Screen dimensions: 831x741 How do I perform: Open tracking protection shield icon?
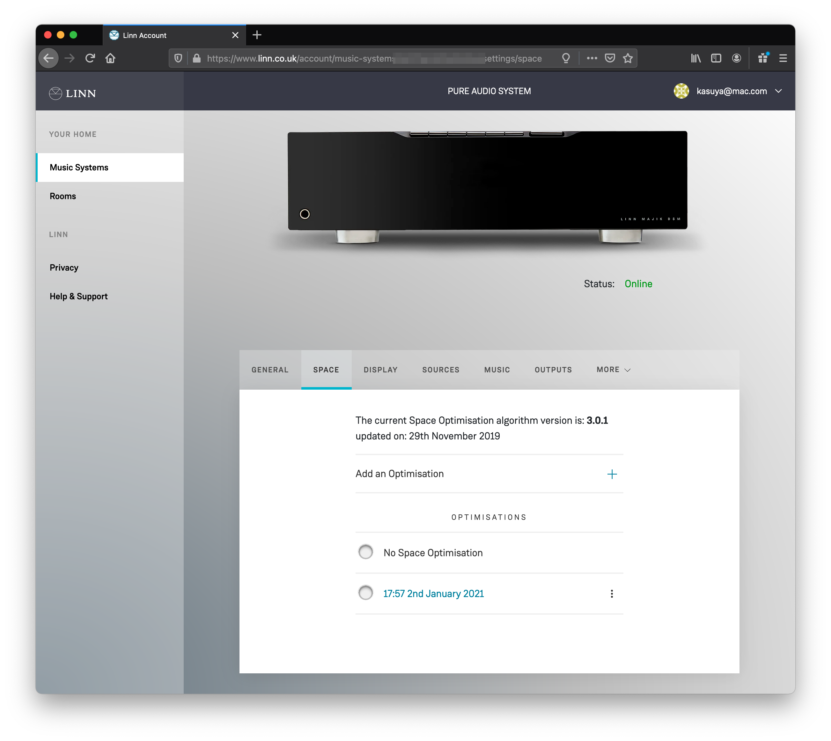coord(178,58)
